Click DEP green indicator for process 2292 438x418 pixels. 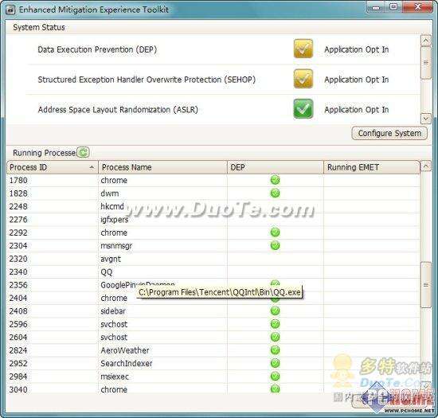click(x=276, y=232)
